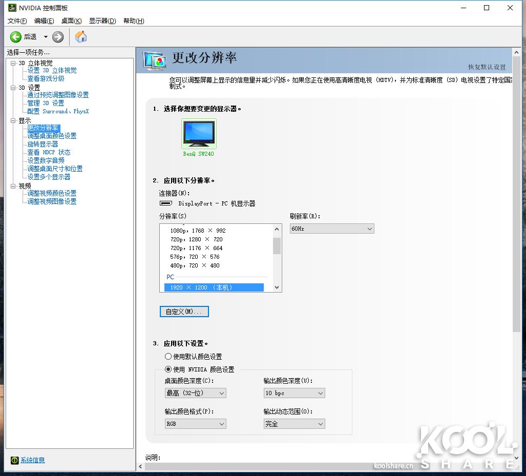Collapse the 视频 branch in the tree
This screenshot has width=526, height=476.
click(12, 185)
